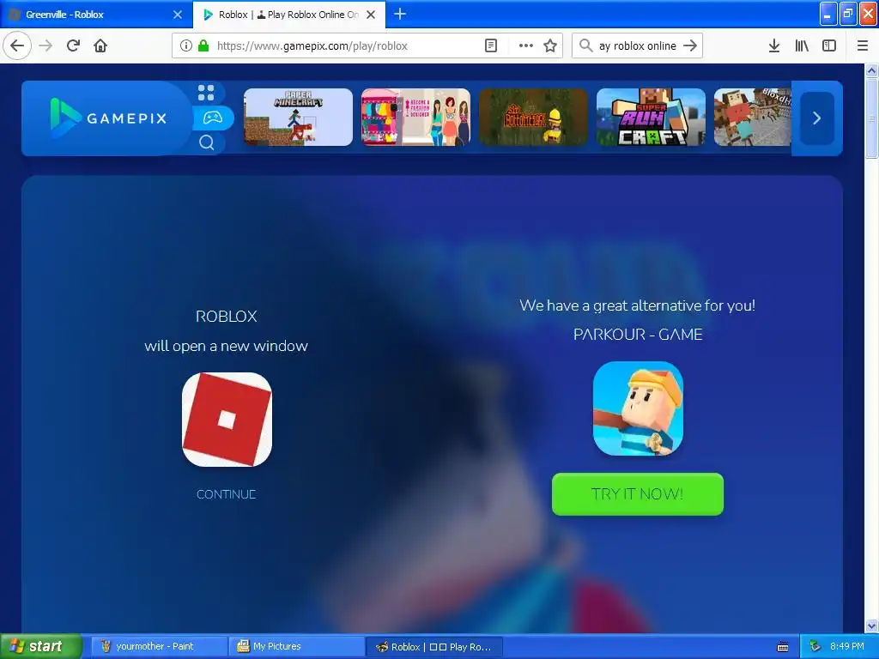Open the Sir Bottomtight game thumbnail
The height and width of the screenshot is (659, 879).
[533, 117]
